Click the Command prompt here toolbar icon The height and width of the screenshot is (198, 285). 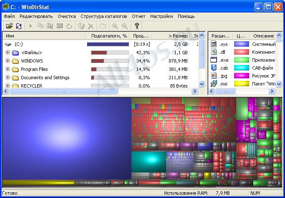60,26
